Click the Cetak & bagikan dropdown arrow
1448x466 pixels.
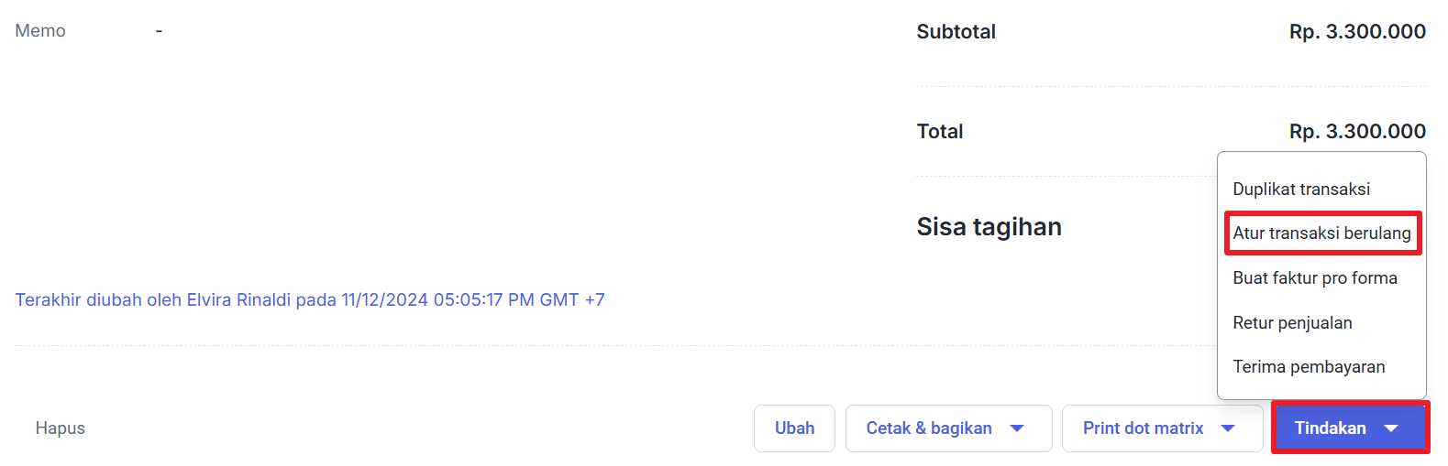click(x=1017, y=428)
